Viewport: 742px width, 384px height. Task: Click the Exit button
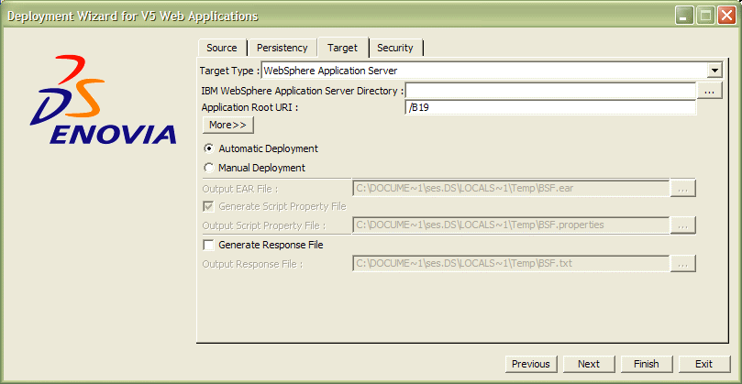pos(703,364)
